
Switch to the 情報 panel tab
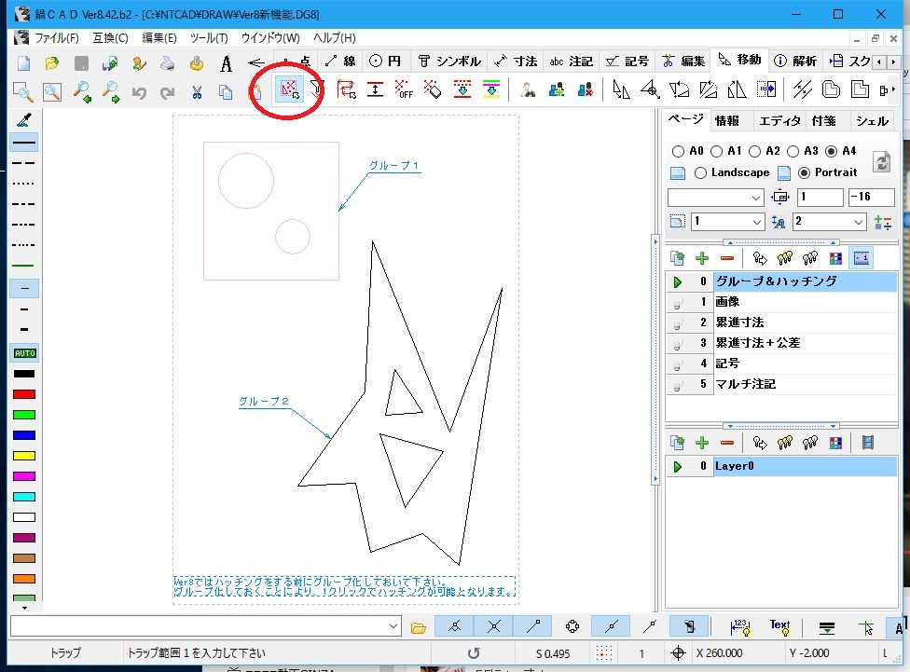726,121
